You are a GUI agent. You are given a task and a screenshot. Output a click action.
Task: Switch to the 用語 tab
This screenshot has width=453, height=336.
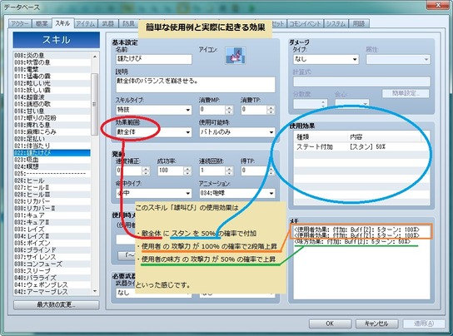tap(359, 23)
